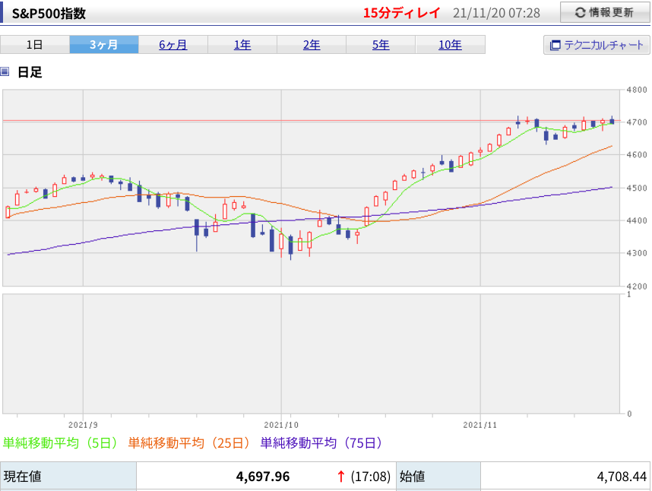This screenshot has height=491, width=652.
Task: Click the 2021/10 marker on the time axis
Action: click(x=281, y=425)
